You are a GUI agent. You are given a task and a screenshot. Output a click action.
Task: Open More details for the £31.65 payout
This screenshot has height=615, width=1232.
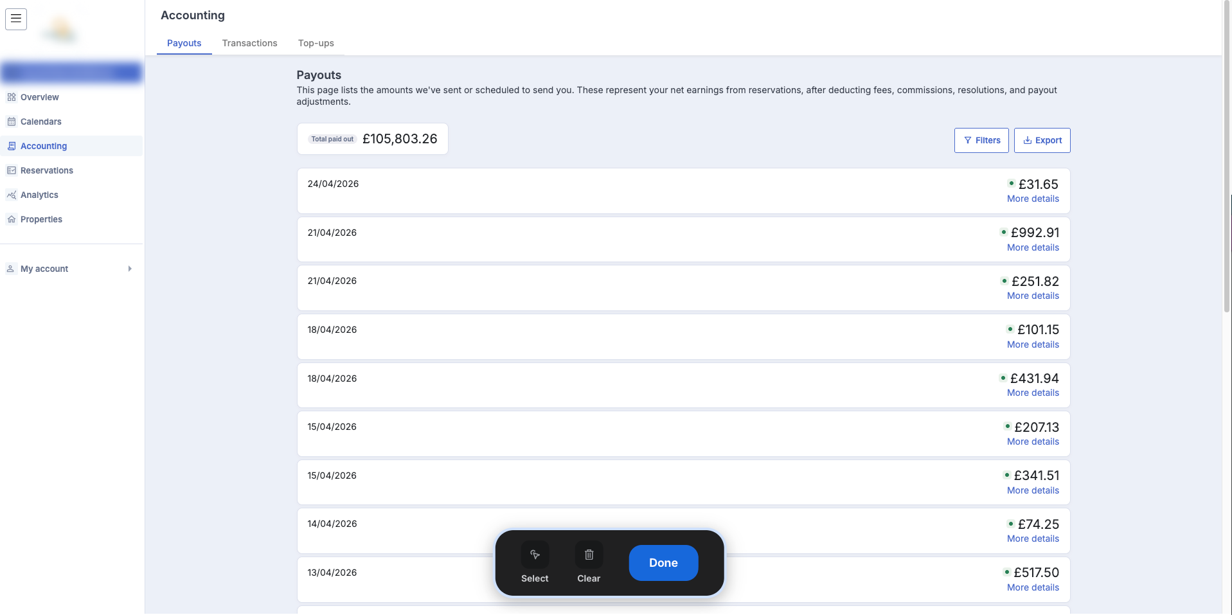tap(1032, 199)
